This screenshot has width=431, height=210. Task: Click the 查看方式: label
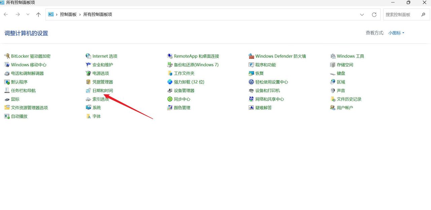(375, 33)
